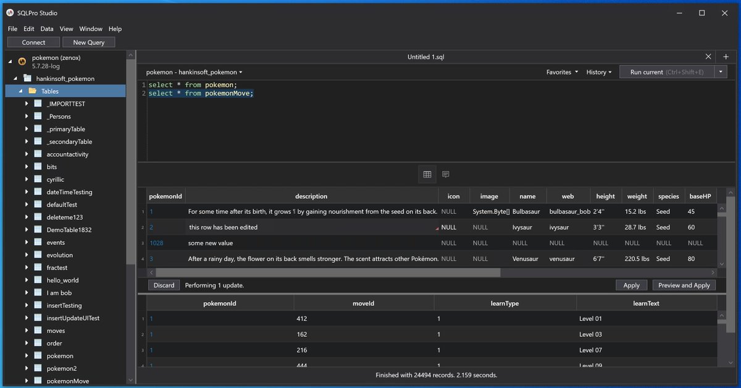The height and width of the screenshot is (388, 741).
Task: Collapse the pokemon (zenox) connection node
Action: pos(10,61)
